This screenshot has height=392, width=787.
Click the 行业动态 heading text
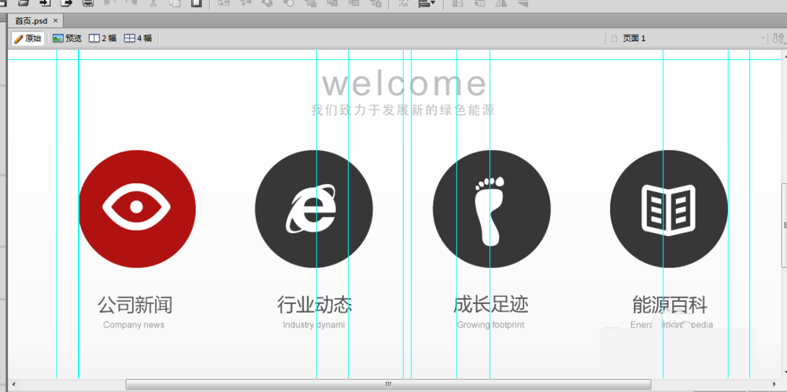click(314, 305)
